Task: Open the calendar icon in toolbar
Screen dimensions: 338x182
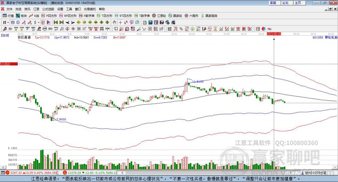Action: point(145,22)
